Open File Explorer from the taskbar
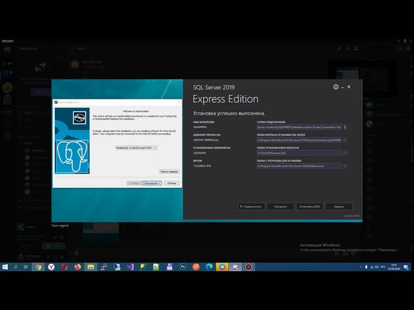The height and width of the screenshot is (310, 414). 91,267
